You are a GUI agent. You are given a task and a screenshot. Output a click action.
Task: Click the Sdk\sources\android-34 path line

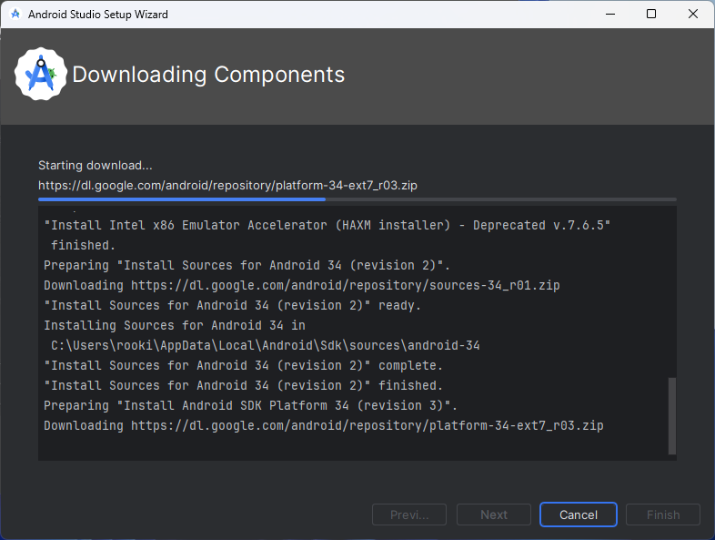click(x=266, y=345)
